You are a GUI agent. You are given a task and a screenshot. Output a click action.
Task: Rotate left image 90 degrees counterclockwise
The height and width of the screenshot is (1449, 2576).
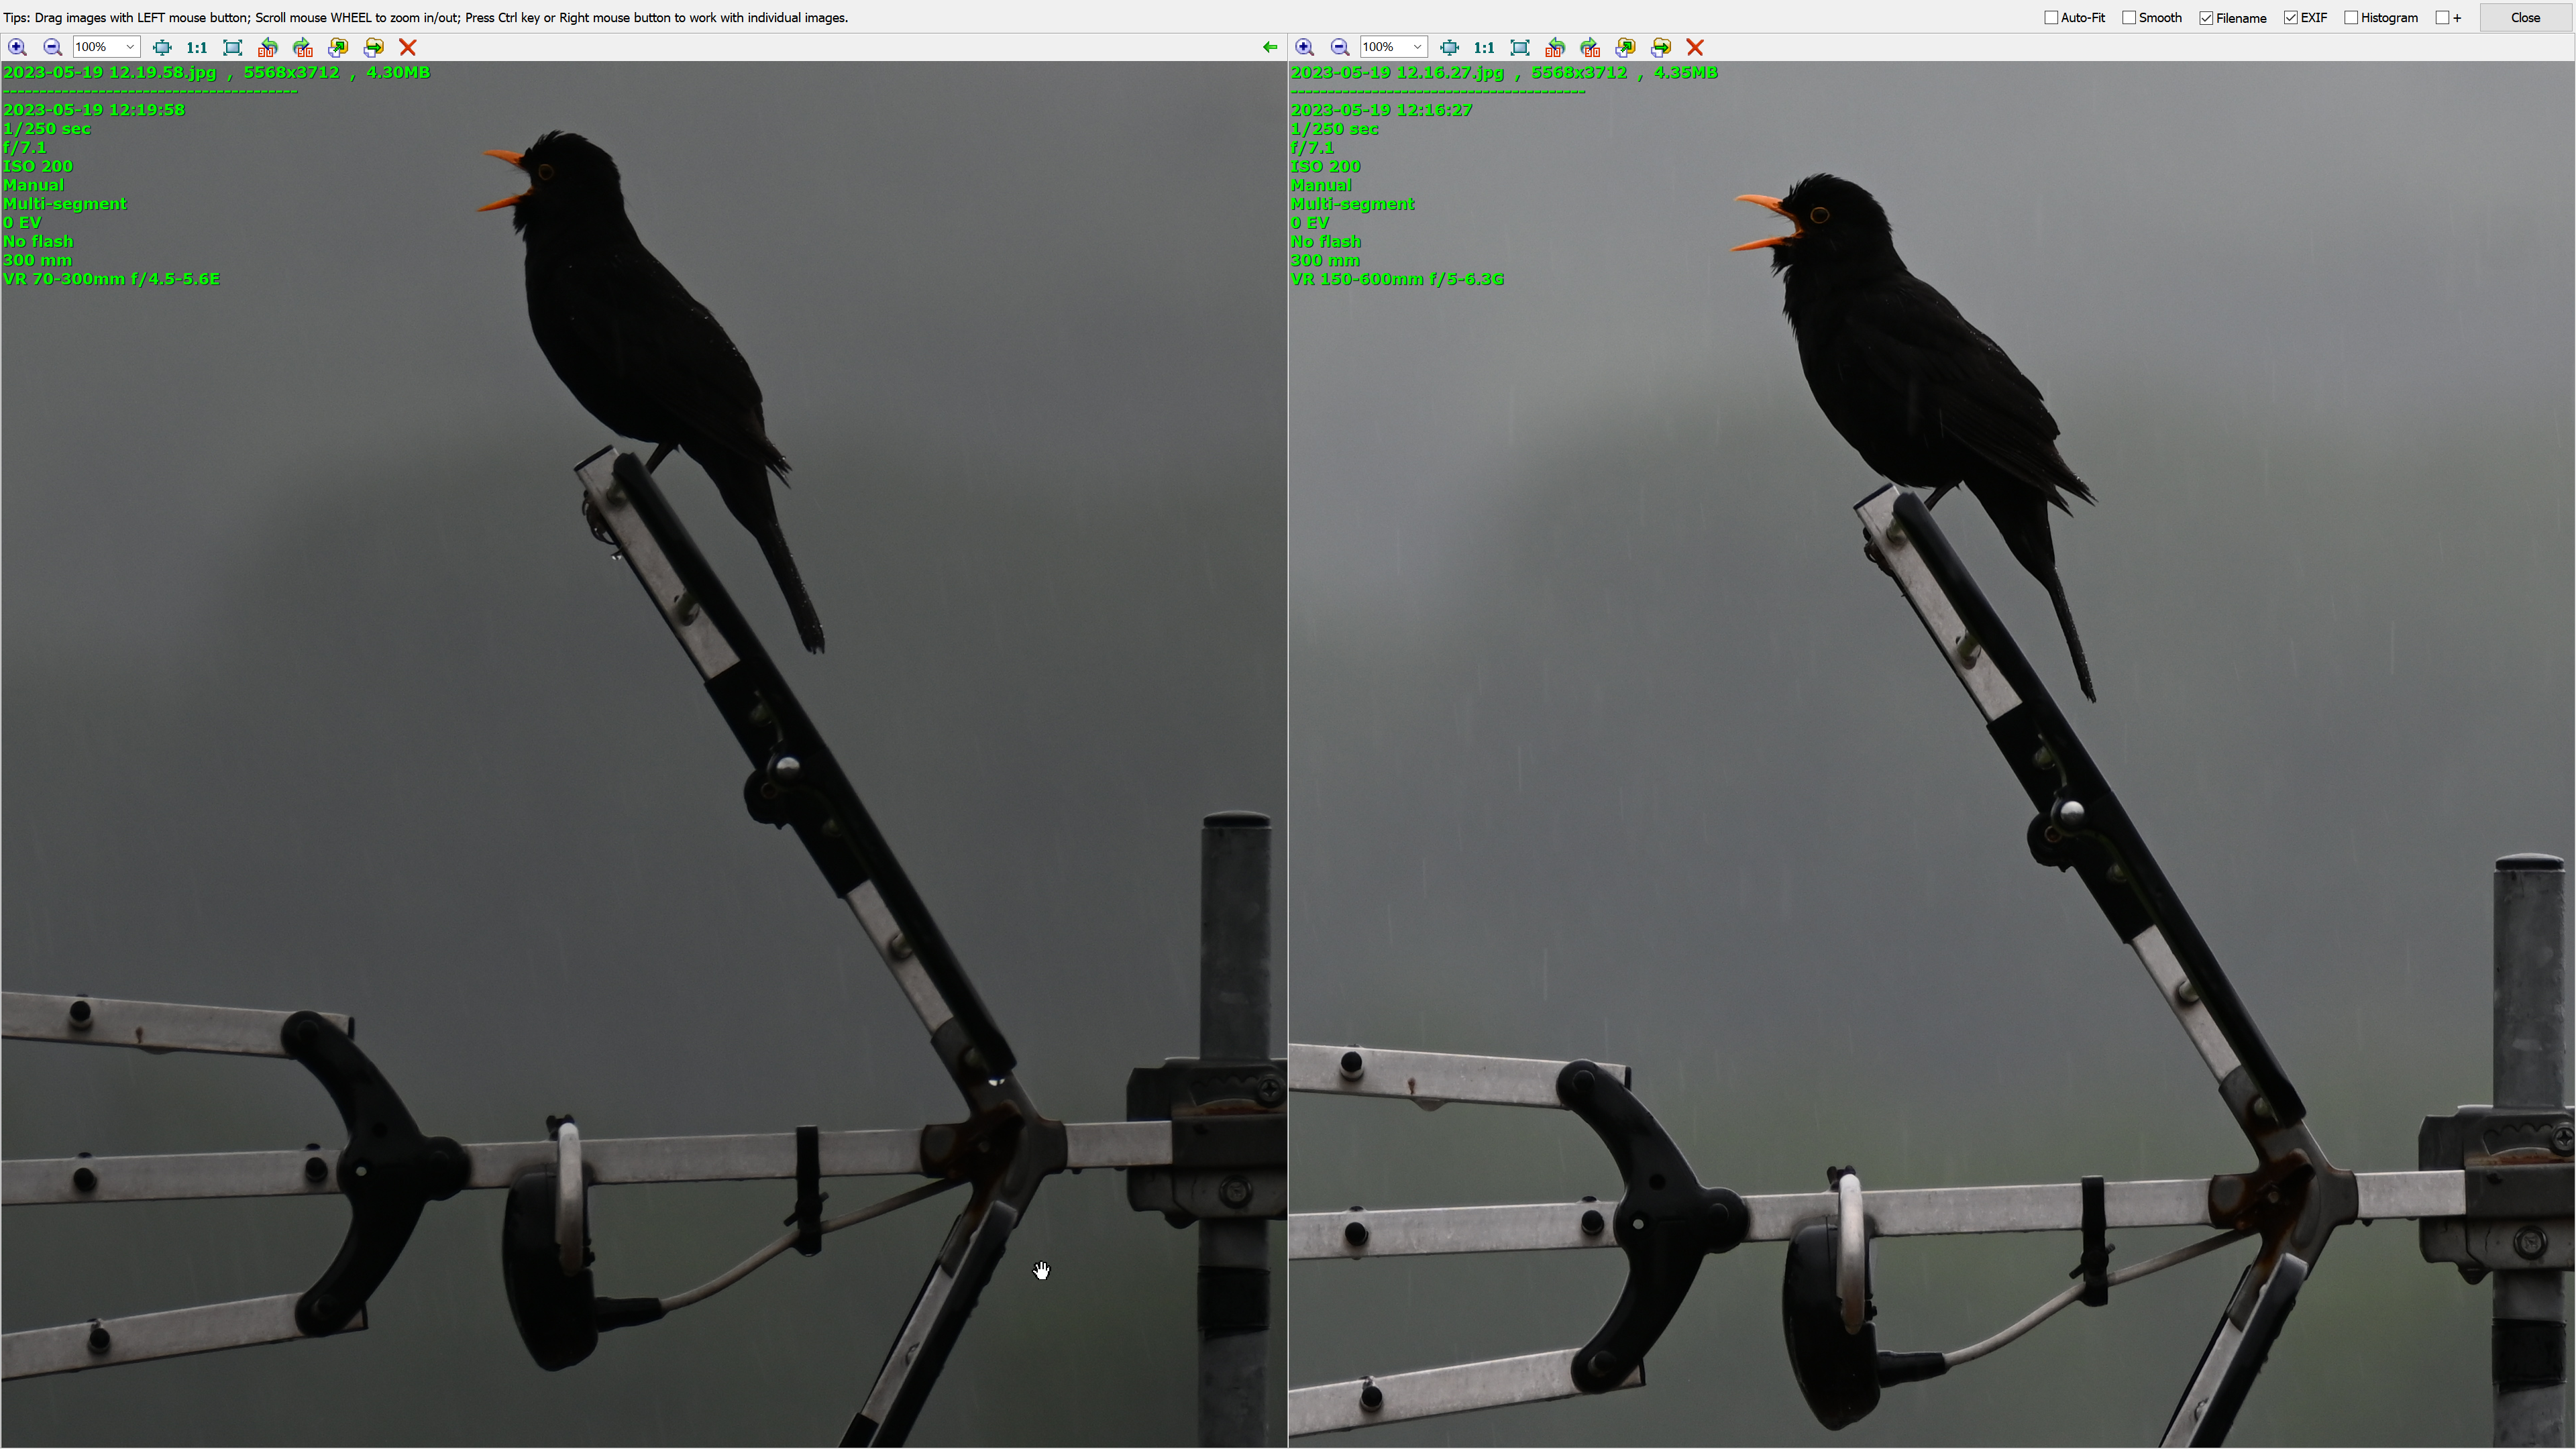[267, 47]
